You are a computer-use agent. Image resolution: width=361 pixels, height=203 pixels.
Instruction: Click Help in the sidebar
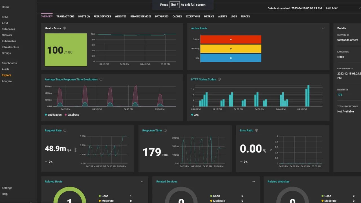[5, 194]
